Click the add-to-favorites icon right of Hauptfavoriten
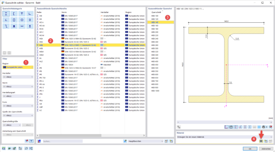275x152 pixels. point(166,141)
